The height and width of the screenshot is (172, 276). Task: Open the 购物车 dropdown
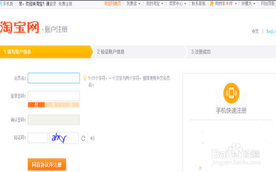pos(226,3)
